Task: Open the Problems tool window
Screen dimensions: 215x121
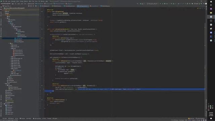Action: (11, 119)
